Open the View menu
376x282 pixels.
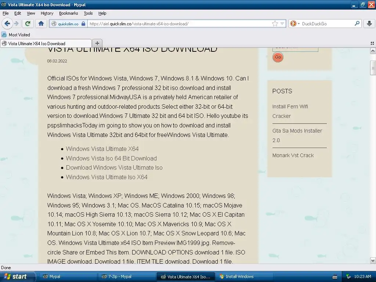pyautogui.click(x=31, y=13)
